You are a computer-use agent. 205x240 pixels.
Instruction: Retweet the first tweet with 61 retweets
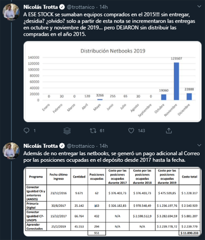pyautogui.click(x=93, y=130)
